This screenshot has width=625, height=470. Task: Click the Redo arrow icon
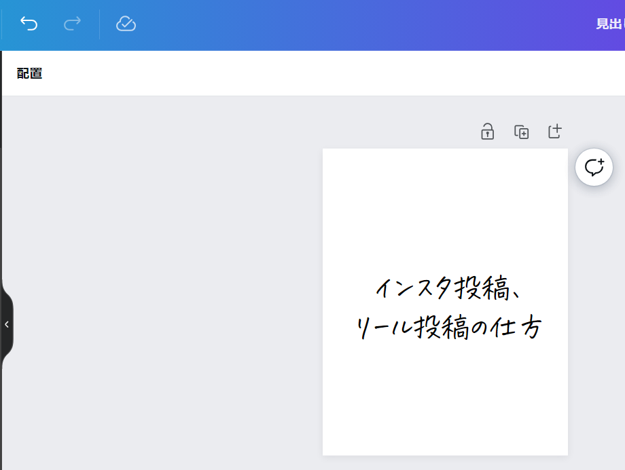[x=72, y=24]
